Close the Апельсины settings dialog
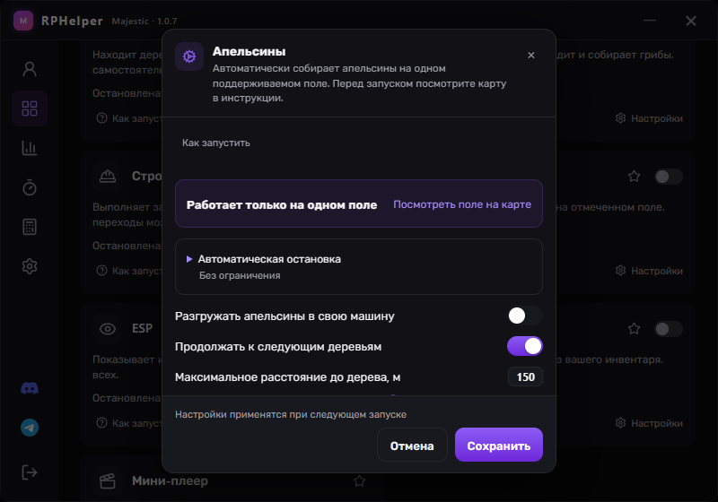 (x=531, y=56)
